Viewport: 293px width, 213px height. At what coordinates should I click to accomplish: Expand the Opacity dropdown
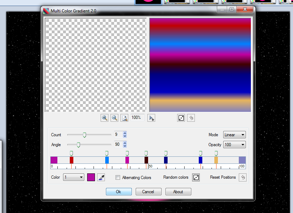tap(234, 145)
